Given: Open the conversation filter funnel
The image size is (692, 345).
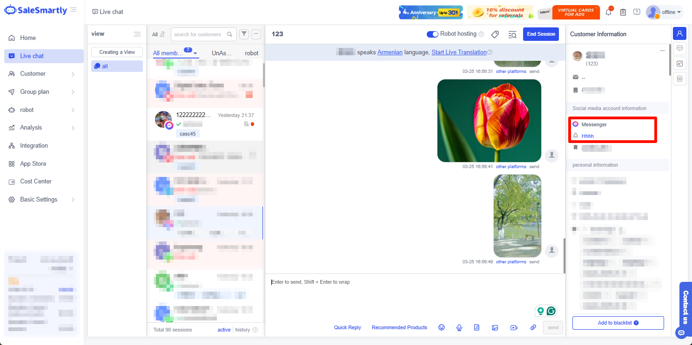Looking at the screenshot, I should (244, 34).
